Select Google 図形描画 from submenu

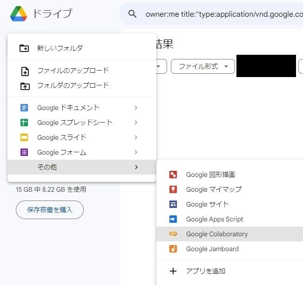229,175
